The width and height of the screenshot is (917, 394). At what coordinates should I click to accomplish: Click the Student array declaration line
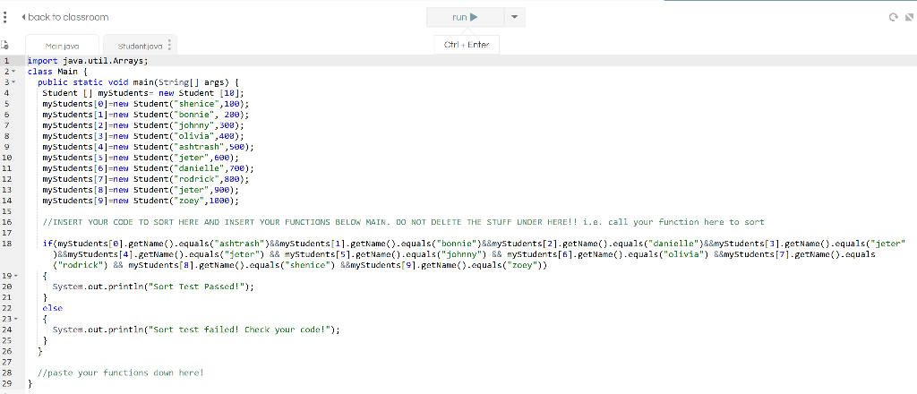[142, 93]
